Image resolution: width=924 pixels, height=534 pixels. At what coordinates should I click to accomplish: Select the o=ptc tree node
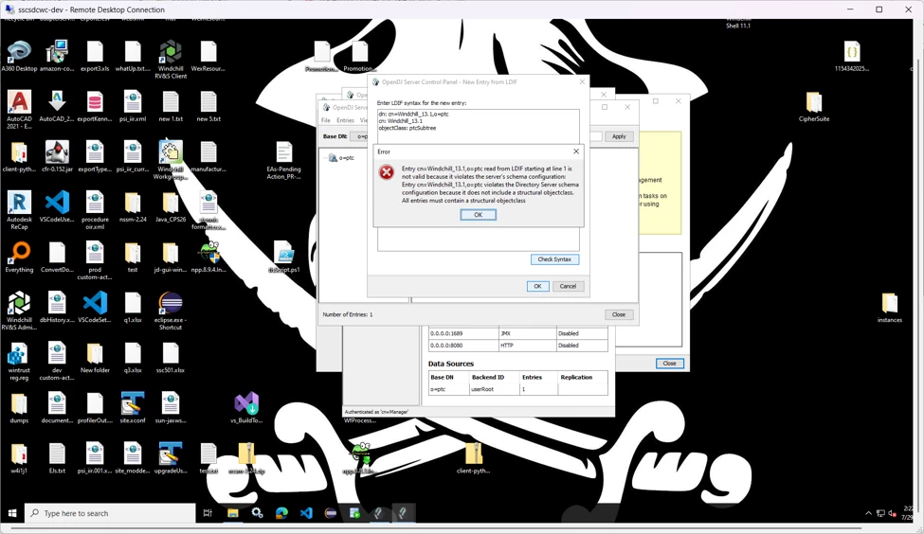(341, 158)
